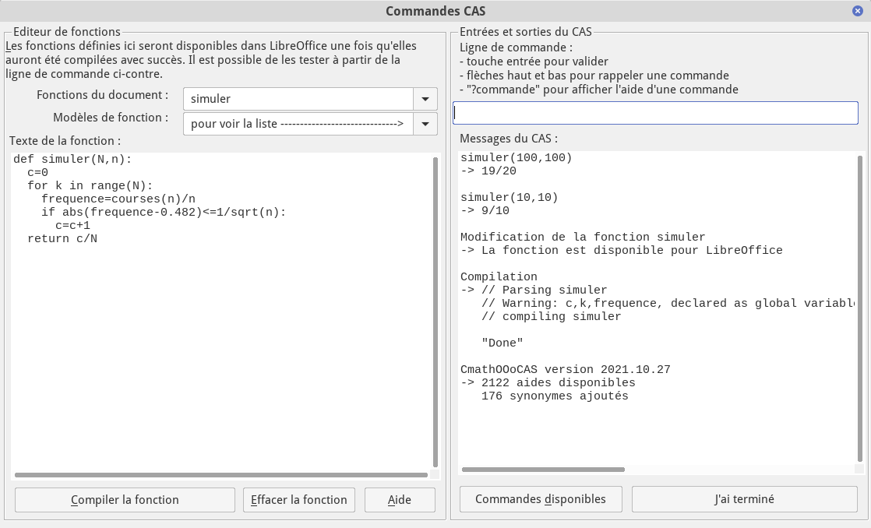Click the 'def simuler(N,n):' code line

click(x=73, y=159)
